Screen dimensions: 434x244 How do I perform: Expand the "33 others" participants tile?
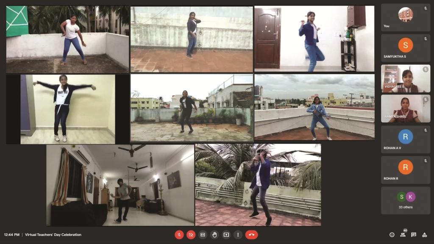tap(405, 200)
